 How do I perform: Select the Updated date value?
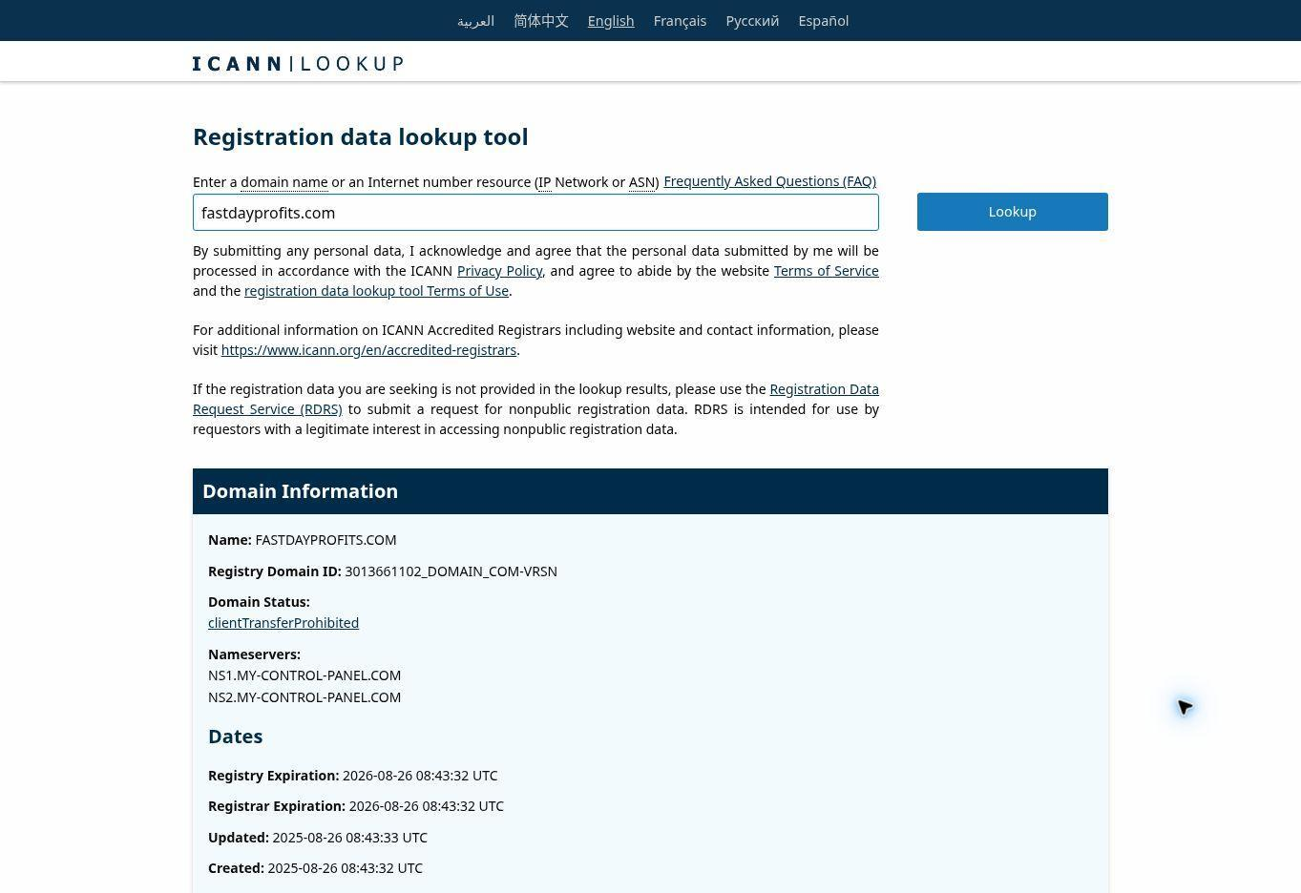350,838
